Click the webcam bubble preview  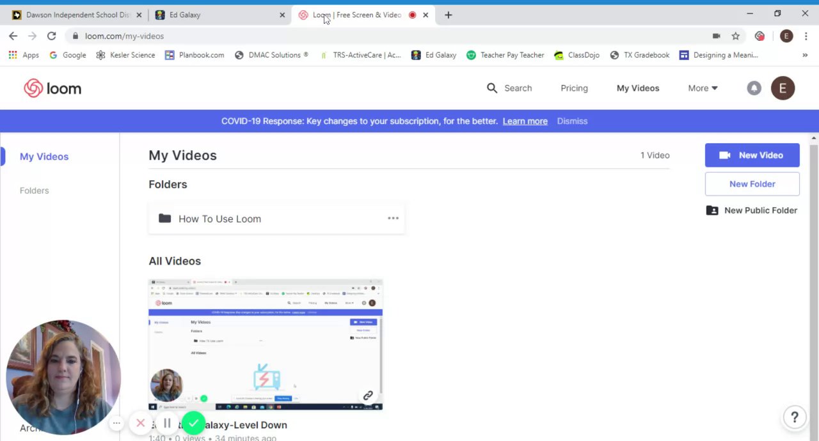[63, 377]
